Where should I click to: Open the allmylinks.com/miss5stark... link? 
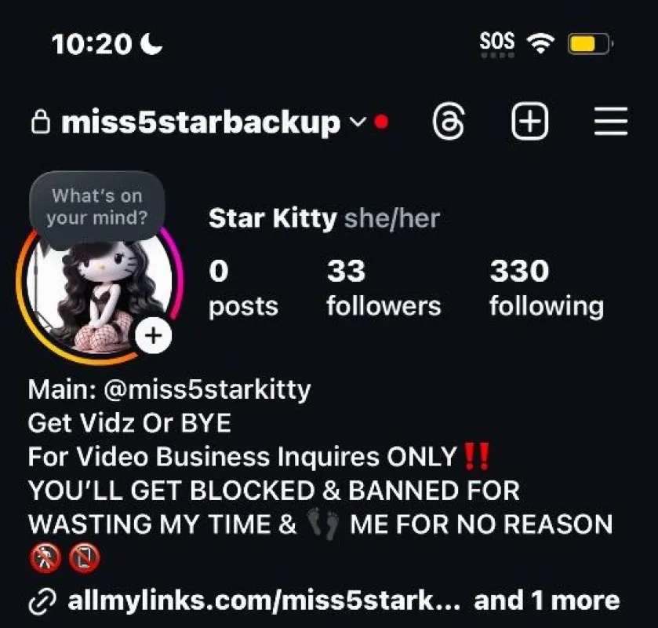point(264,601)
